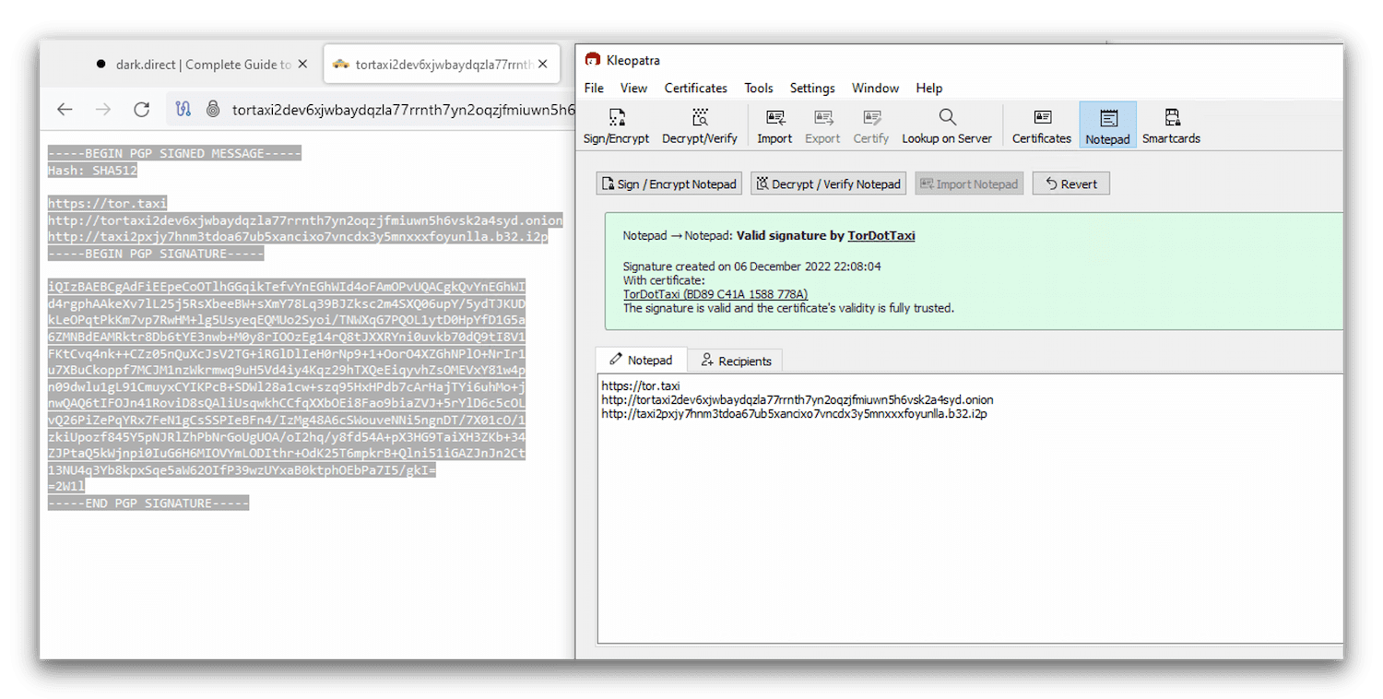Open the File menu in Kleopatra
The image size is (1383, 699).
594,88
